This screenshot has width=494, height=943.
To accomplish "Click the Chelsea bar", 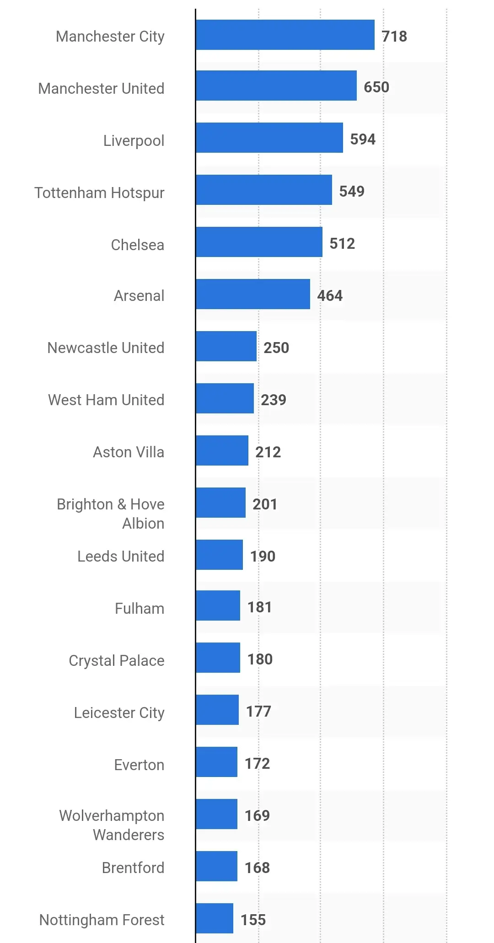I will (x=259, y=242).
